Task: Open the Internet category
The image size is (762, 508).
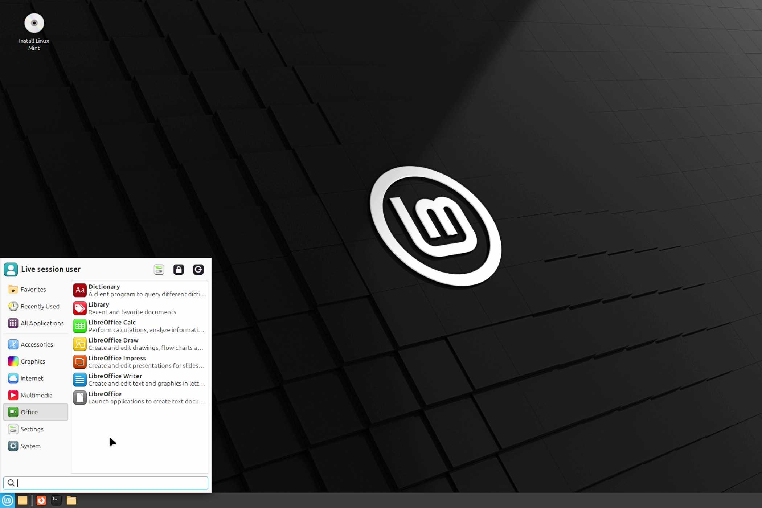Action: click(36, 378)
